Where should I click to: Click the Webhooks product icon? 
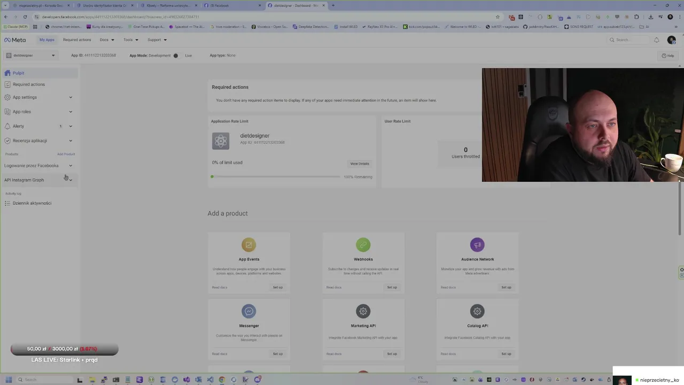point(363,245)
